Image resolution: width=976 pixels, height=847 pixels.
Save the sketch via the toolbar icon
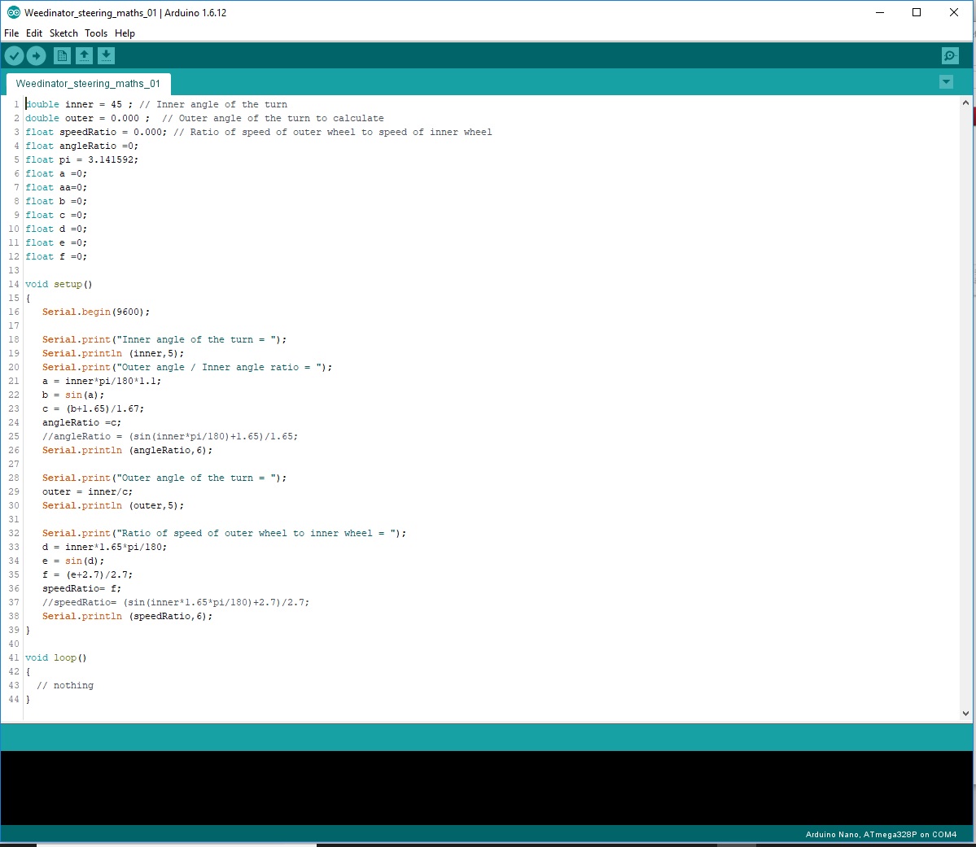[x=106, y=55]
